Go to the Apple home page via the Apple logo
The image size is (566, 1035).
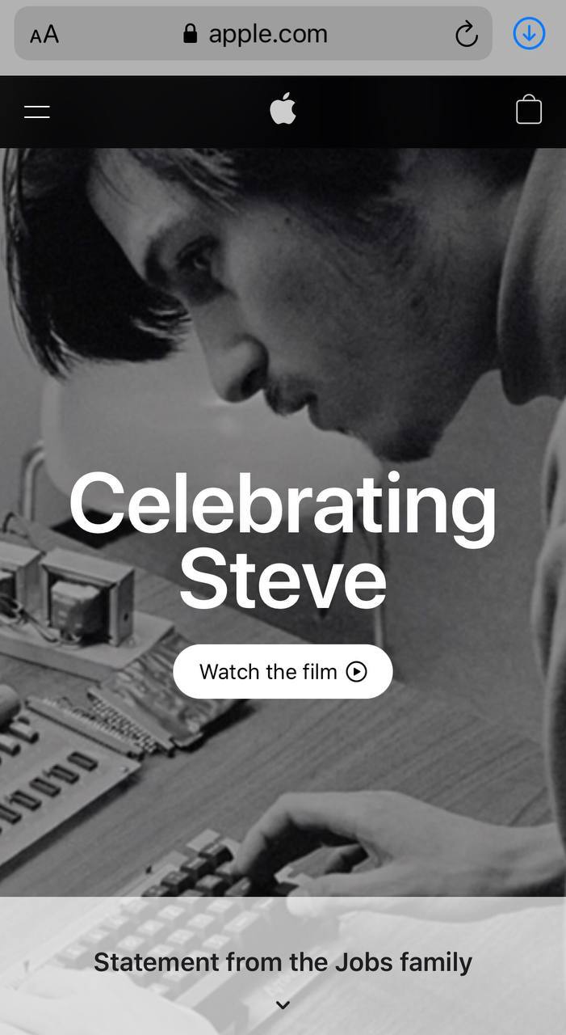point(283,108)
